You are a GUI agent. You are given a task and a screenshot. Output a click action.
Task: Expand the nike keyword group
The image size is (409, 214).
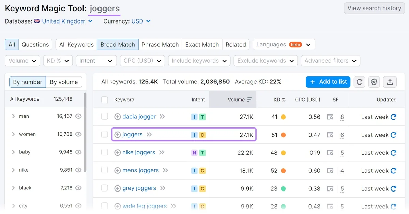pos(13,170)
